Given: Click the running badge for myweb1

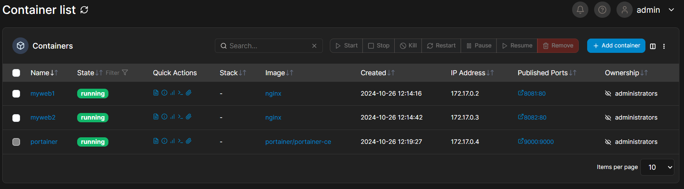Looking at the screenshot, I should tap(93, 94).
